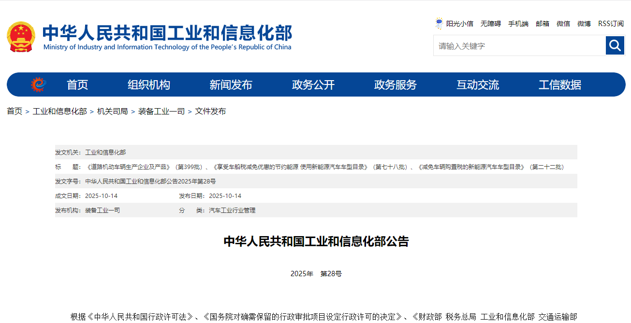
Task: Click the 无障碍 accessibility link
Action: tap(490, 24)
